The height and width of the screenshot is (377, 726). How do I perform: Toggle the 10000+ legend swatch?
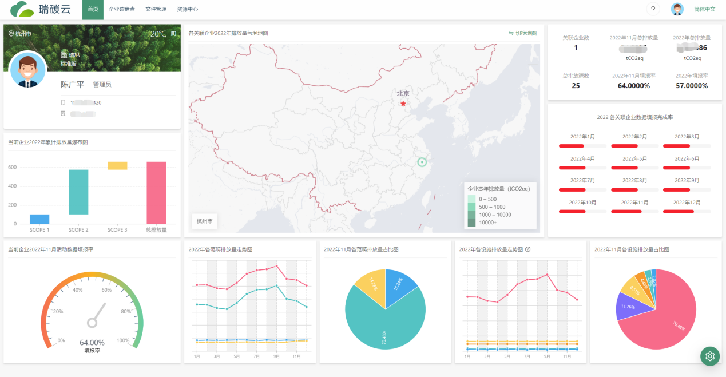471,223
